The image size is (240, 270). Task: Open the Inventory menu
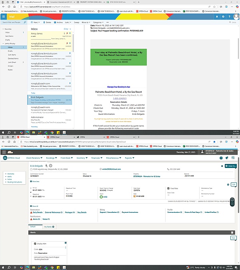pyautogui.click(x=82, y=158)
